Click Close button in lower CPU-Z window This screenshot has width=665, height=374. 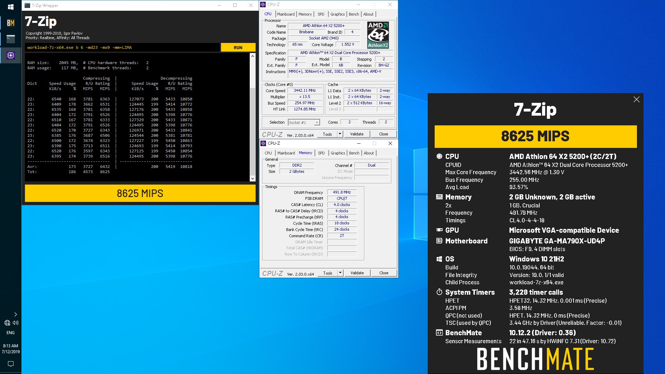(384, 273)
